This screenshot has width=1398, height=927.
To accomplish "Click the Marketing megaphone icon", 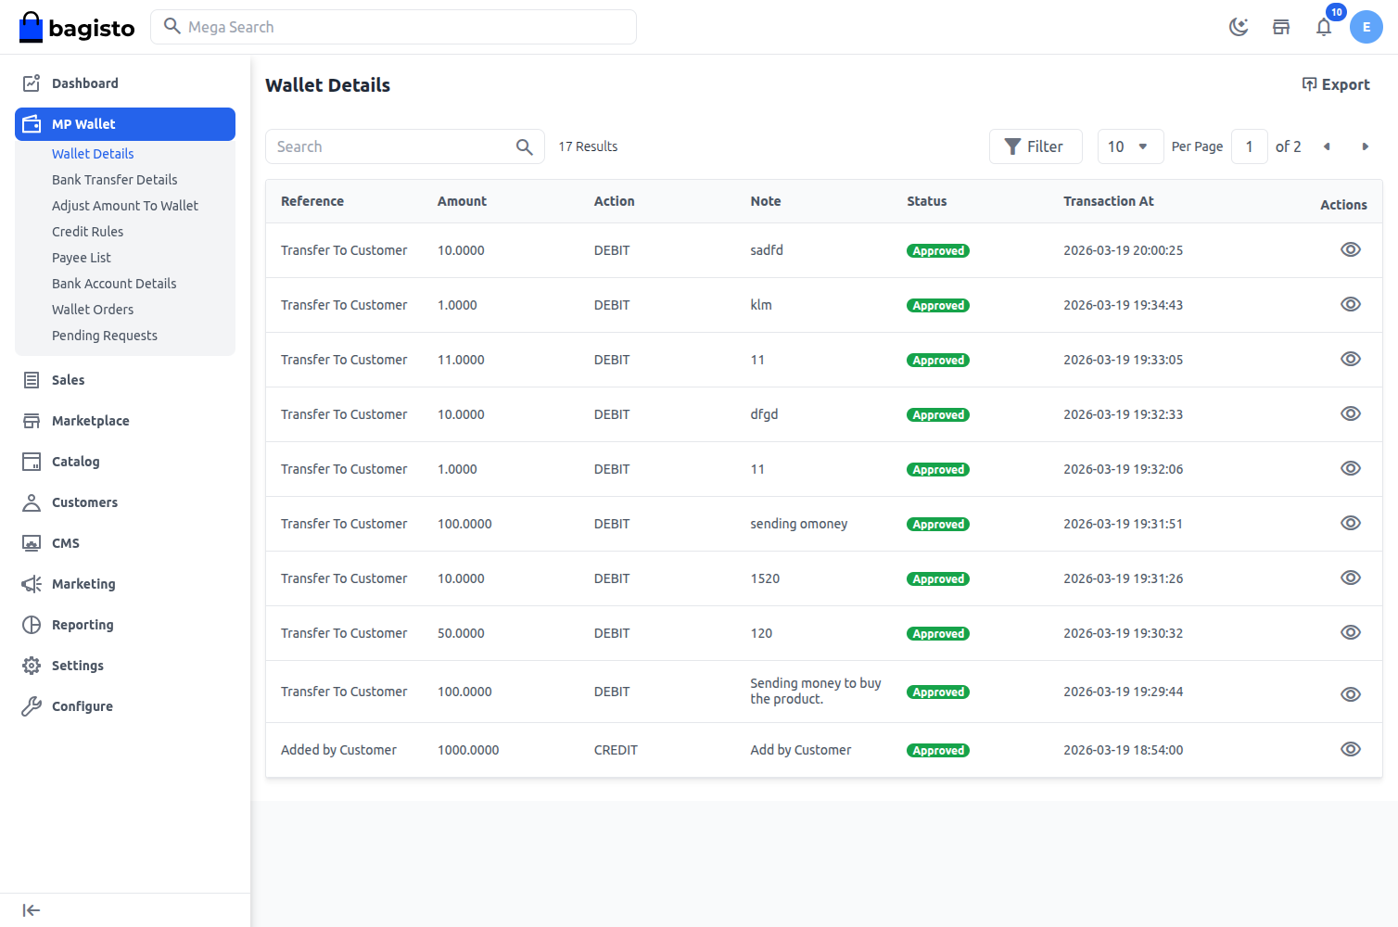I will pos(31,583).
